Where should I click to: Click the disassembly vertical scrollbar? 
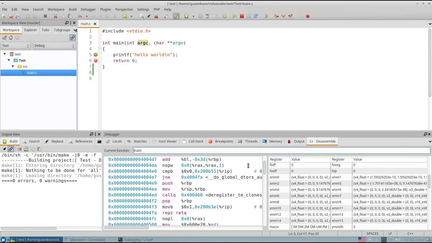(265, 190)
